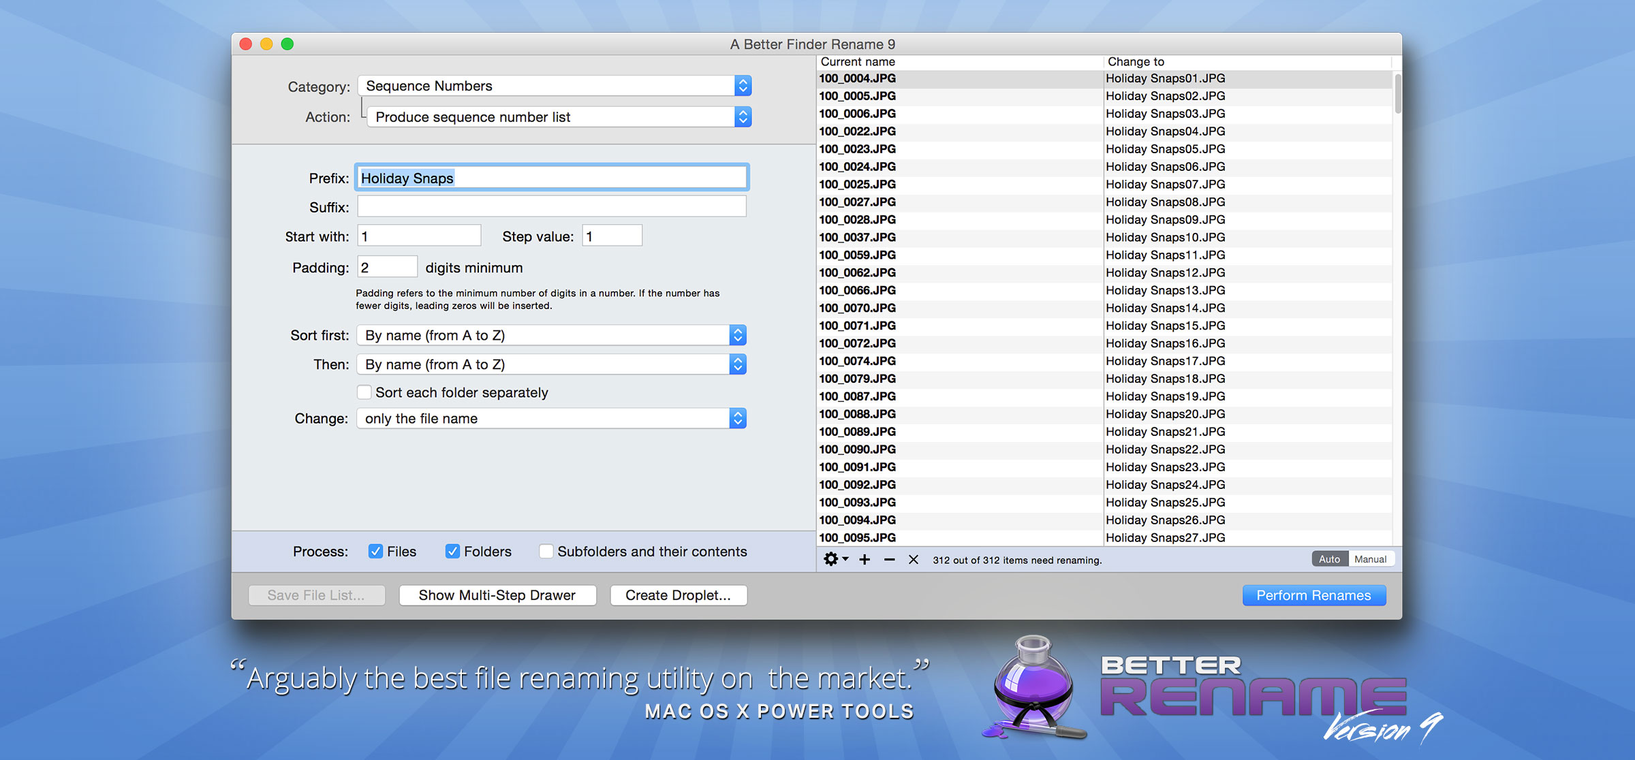1635x760 pixels.
Task: Select row 100_0005.JPG
Action: 1105,96
